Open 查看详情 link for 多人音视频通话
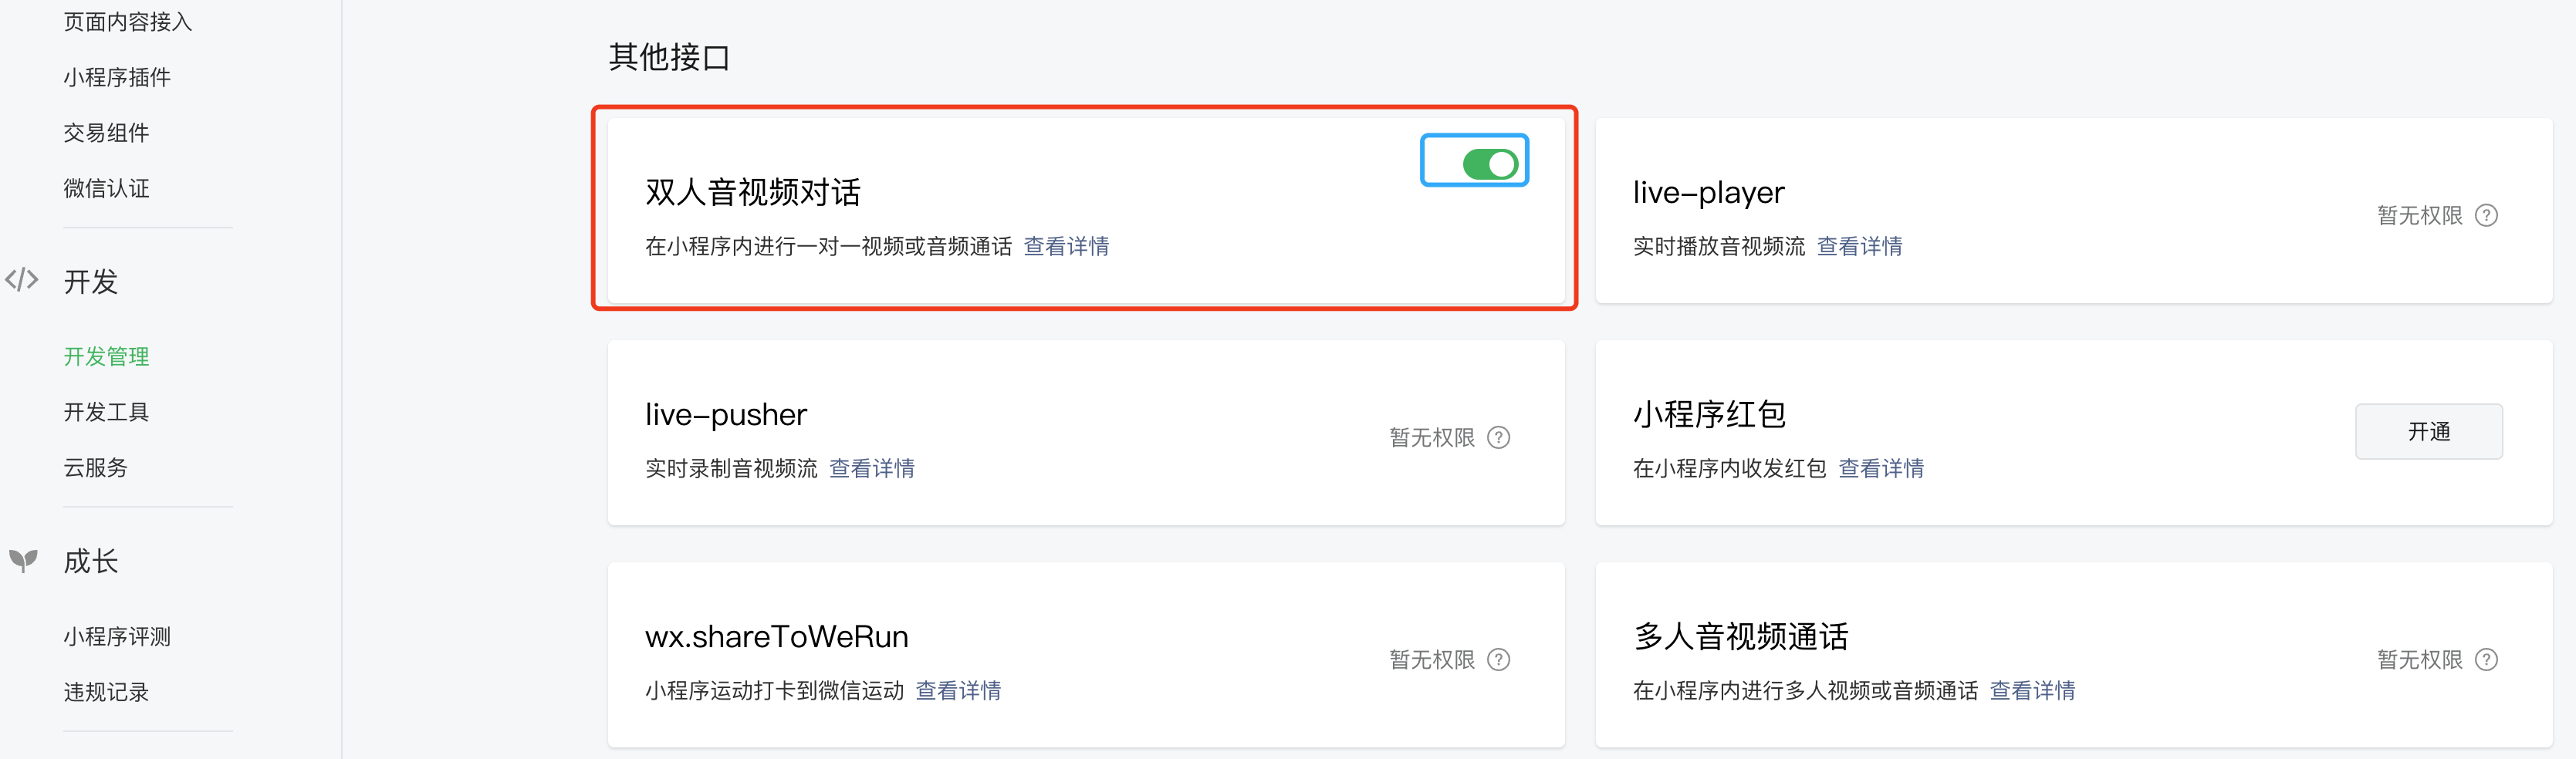 pos(2032,690)
